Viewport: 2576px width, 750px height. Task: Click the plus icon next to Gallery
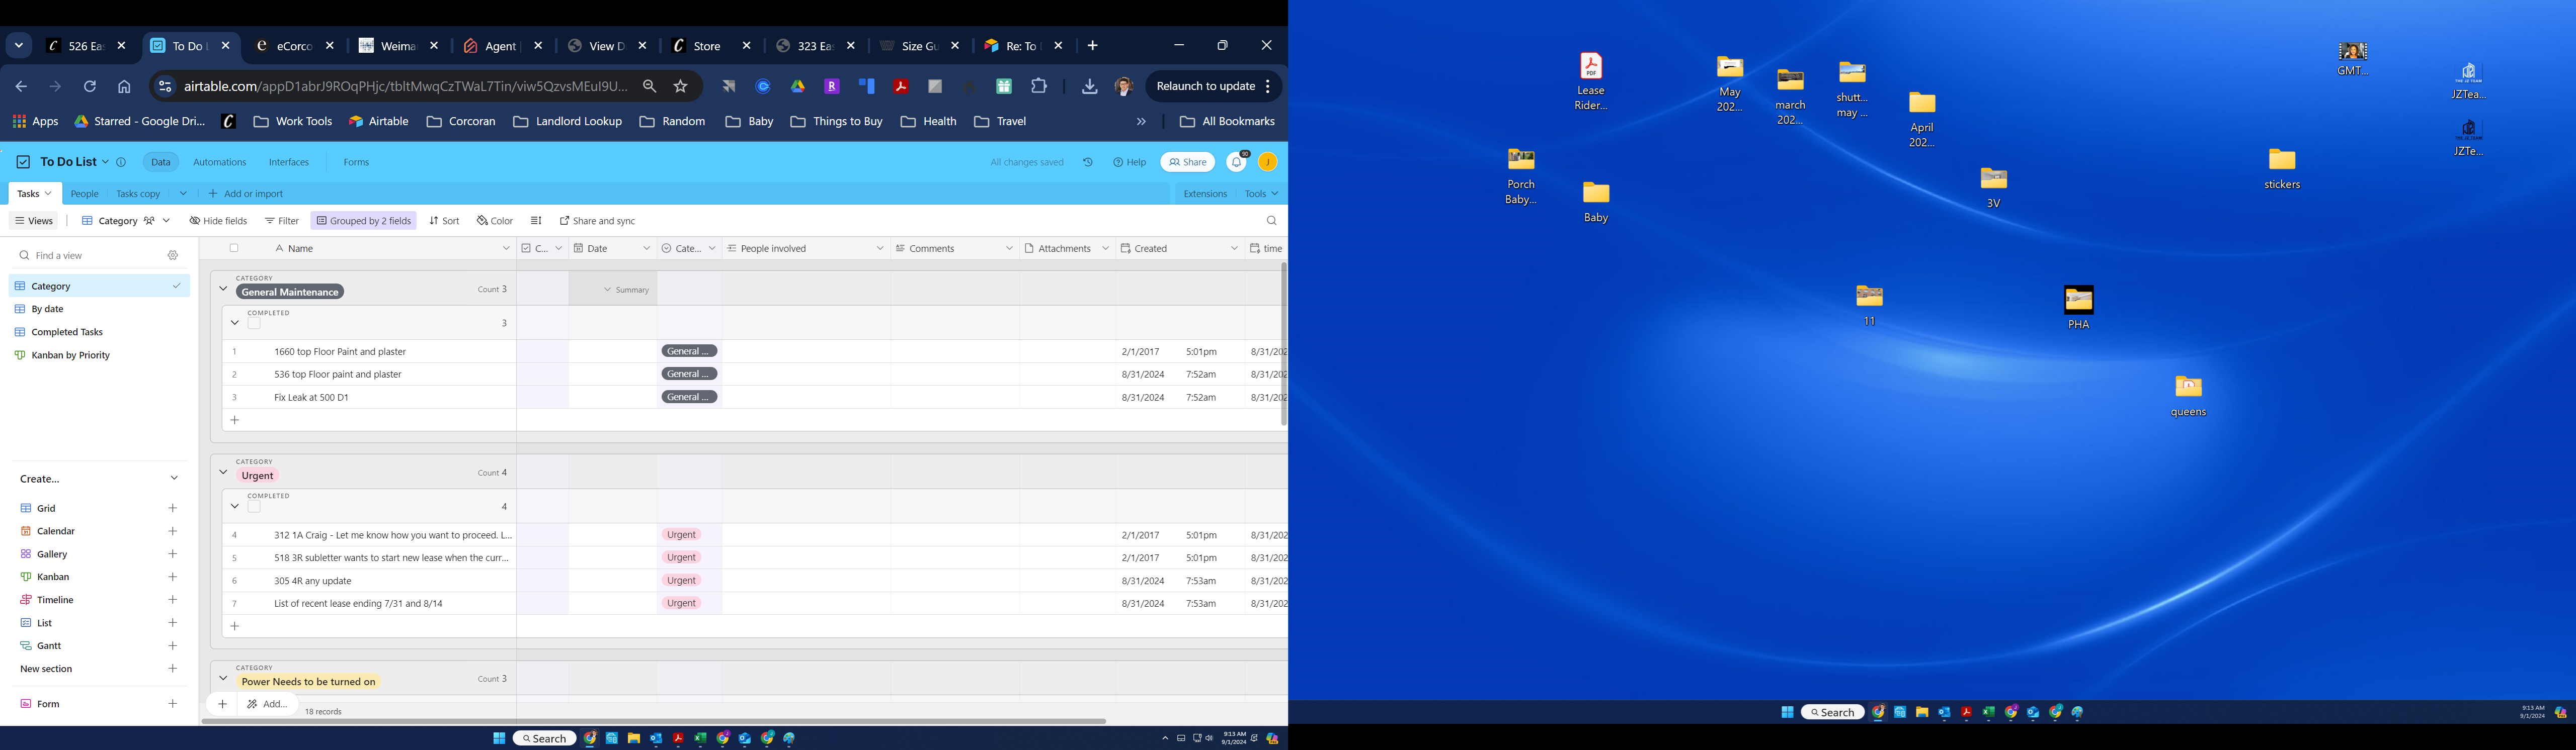173,554
